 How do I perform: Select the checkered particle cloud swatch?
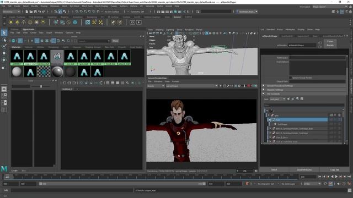pyautogui.click(x=44, y=72)
